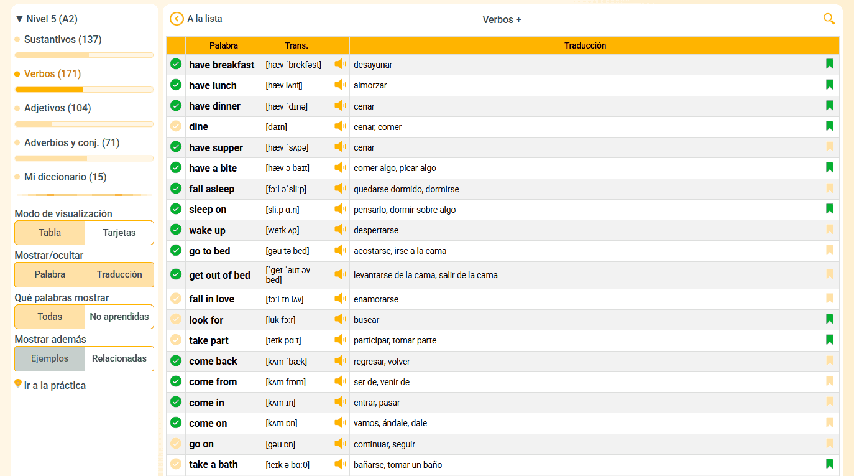Unmark 'get out of bed' learned check
Screen dimensions: 854x476
[x=176, y=274]
